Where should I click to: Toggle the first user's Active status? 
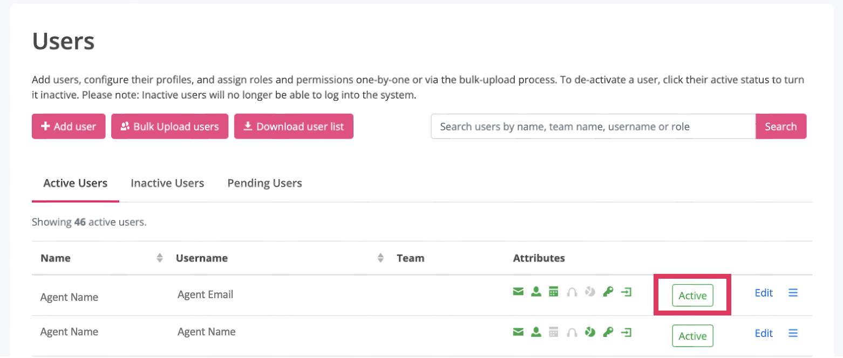click(x=692, y=295)
